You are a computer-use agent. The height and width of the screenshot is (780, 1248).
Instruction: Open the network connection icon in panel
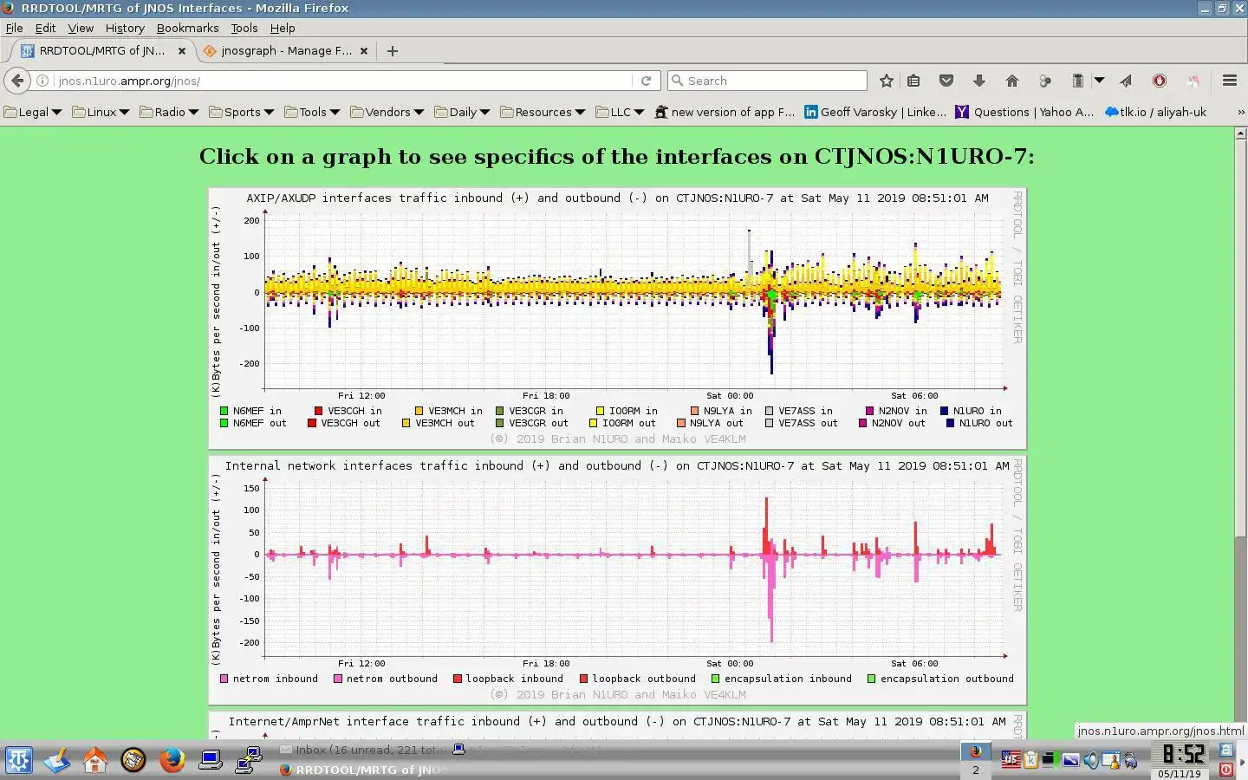(x=249, y=760)
